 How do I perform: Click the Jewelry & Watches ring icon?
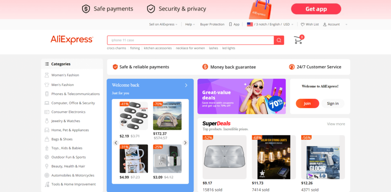point(47,121)
